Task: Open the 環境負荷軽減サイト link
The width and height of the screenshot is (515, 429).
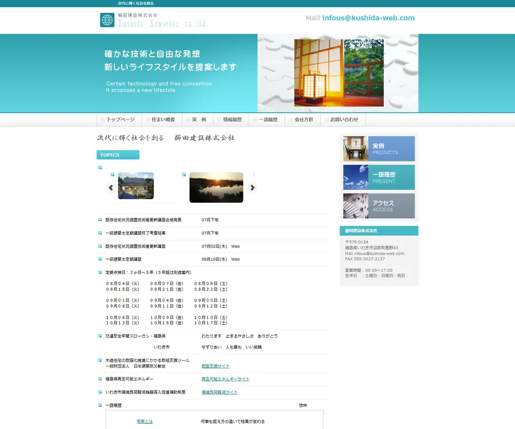Action: pos(219,392)
